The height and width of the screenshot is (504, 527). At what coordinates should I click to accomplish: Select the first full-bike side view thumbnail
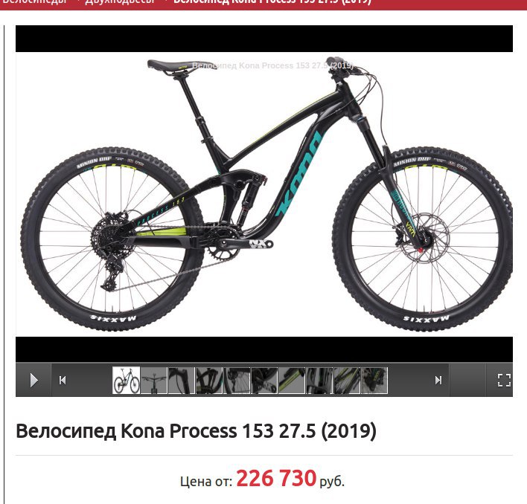pos(126,380)
